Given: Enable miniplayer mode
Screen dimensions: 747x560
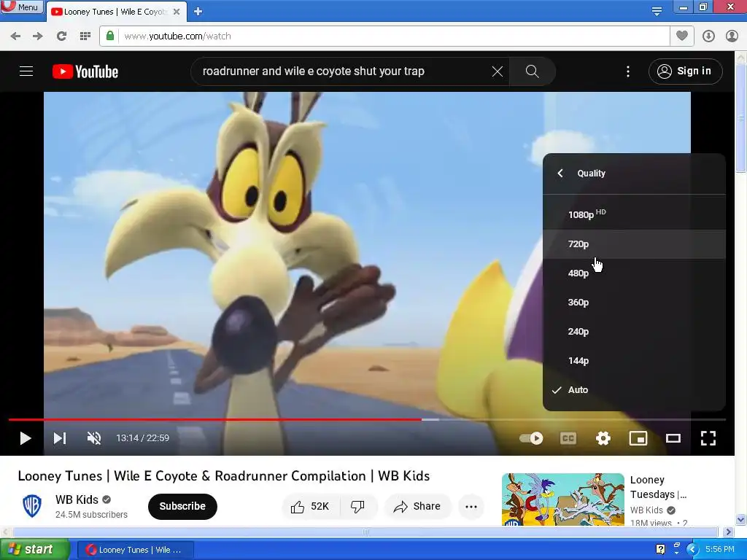Looking at the screenshot, I should point(638,438).
